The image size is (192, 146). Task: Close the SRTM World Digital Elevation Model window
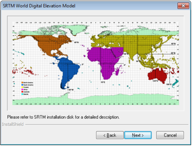183,6
